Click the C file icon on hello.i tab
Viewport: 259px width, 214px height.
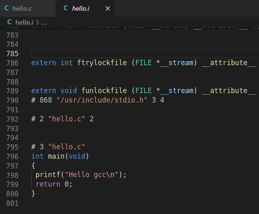[x=66, y=8]
